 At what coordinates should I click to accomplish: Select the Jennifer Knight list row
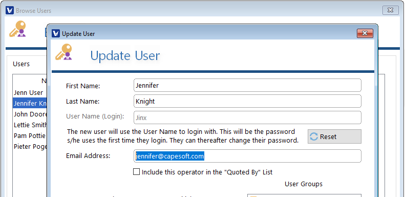tap(30, 103)
